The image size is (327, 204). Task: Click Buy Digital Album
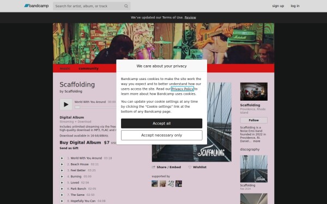point(80,143)
